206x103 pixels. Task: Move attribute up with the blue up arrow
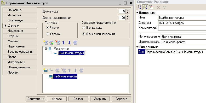click(64, 43)
